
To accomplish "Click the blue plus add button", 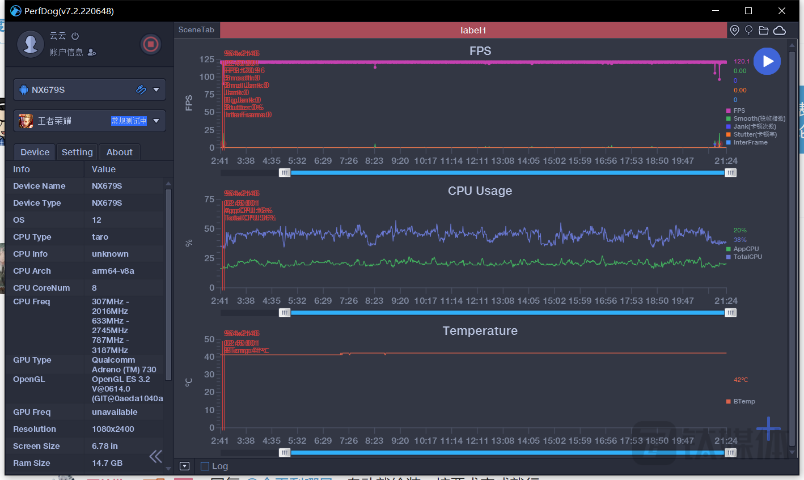I will coord(768,428).
